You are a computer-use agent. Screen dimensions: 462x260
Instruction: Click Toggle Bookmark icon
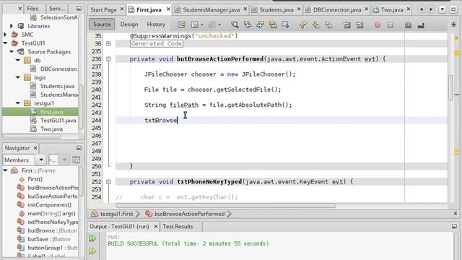point(328,25)
